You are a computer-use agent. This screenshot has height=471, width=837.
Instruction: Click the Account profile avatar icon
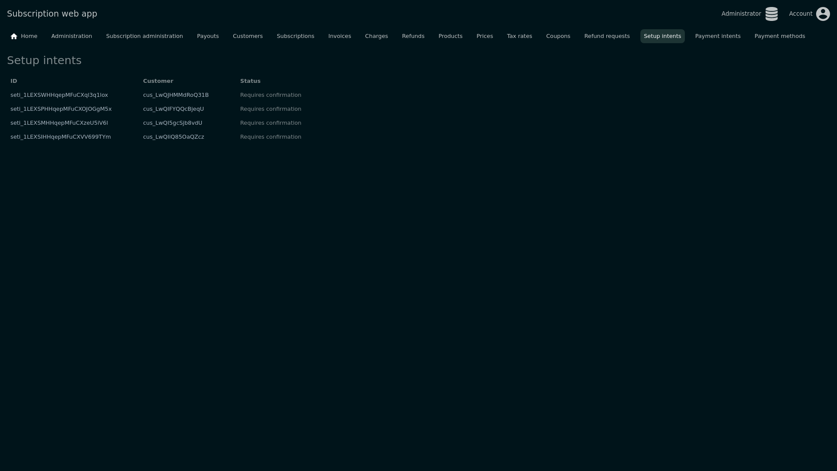click(x=823, y=14)
